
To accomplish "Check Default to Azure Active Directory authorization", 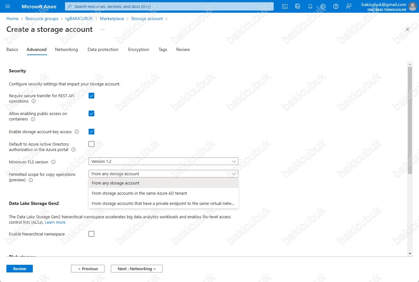I will [91, 144].
